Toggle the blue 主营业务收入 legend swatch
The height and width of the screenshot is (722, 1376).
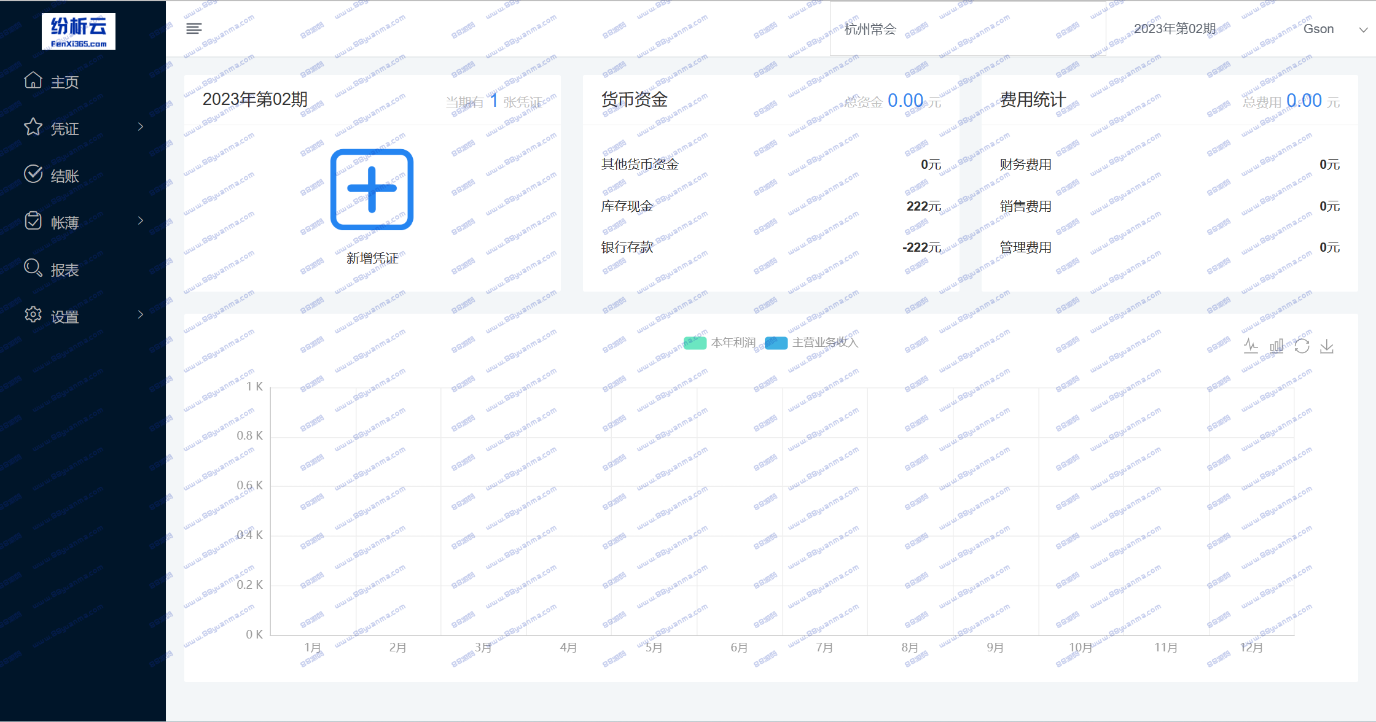coord(776,343)
